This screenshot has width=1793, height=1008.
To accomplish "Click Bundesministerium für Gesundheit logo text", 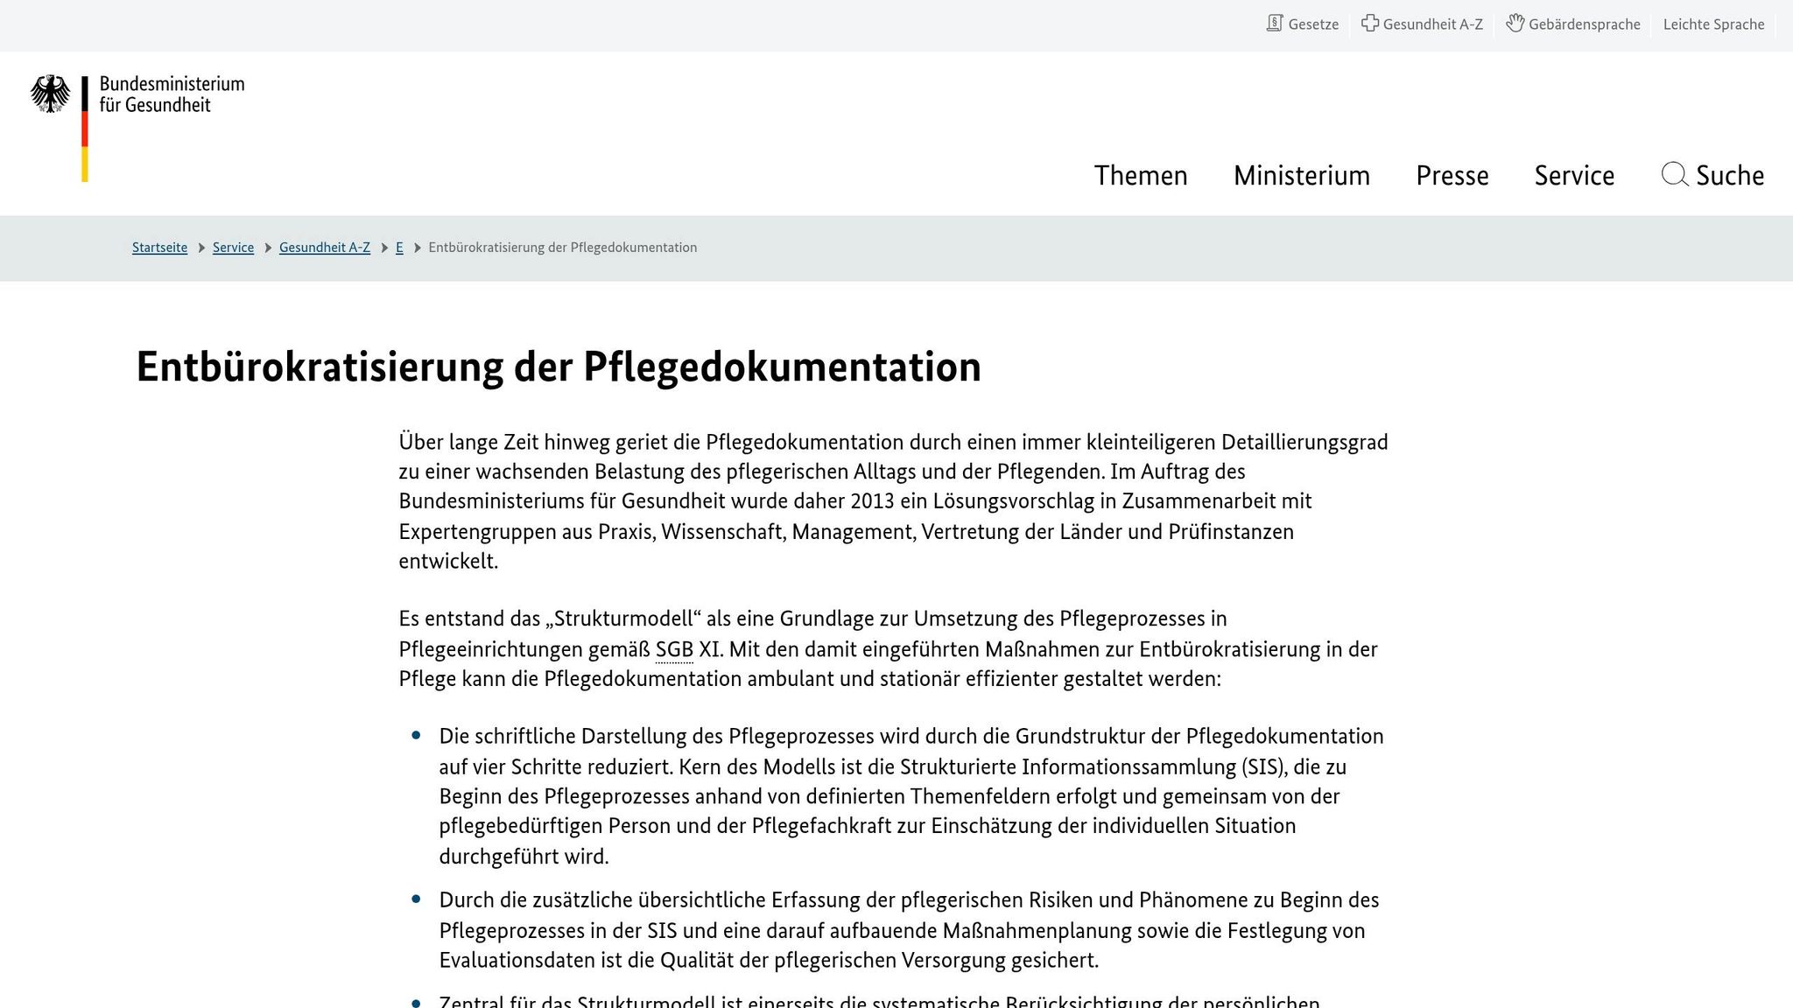I will [x=172, y=94].
